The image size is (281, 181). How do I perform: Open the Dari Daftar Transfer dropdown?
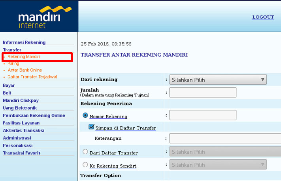225,152
